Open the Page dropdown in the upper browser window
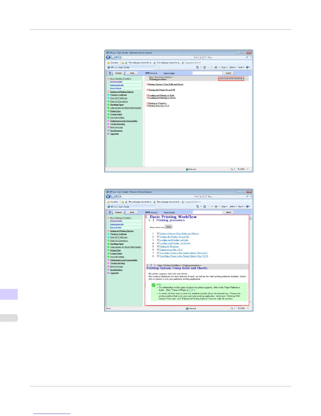The height and width of the screenshot is (416, 321). (224, 67)
